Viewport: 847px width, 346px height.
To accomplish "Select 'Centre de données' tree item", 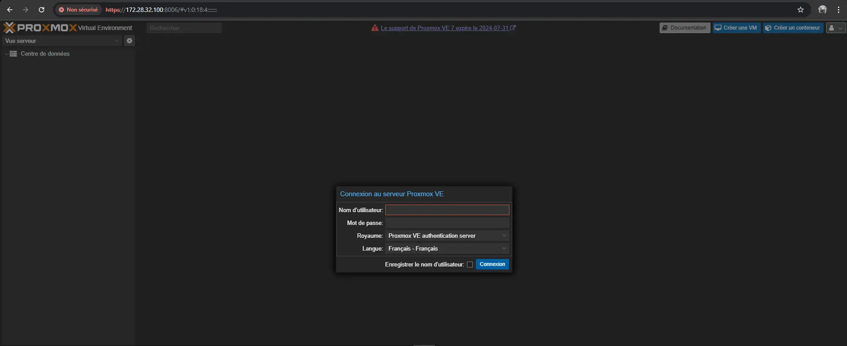I will click(45, 54).
